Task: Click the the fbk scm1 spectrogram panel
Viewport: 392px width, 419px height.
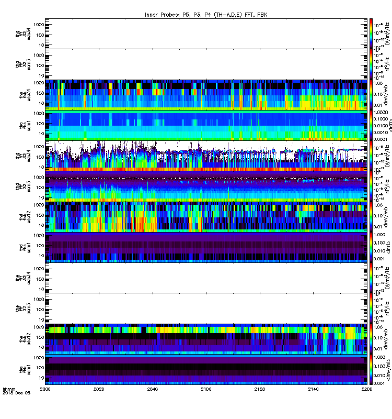Action: click(x=206, y=370)
